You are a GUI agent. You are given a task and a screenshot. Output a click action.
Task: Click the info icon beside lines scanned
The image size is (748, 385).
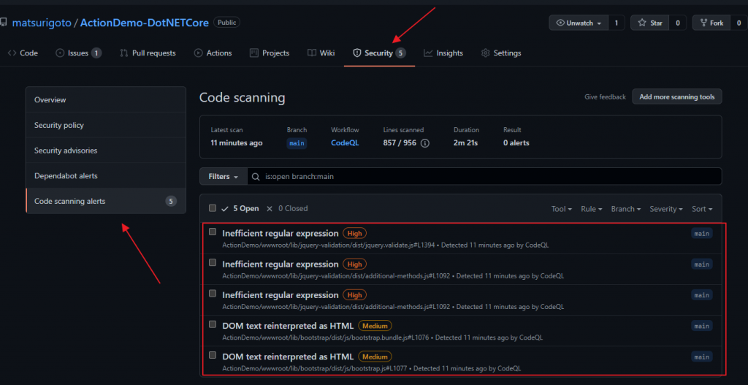[425, 143]
